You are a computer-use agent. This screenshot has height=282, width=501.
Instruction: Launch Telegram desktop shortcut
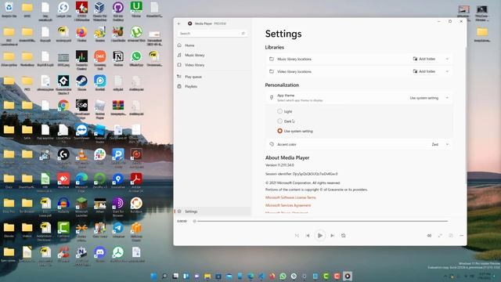click(x=118, y=230)
